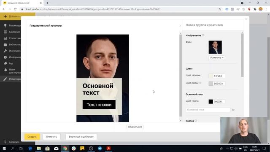Click Предварительный просмотр heading text
The height and width of the screenshot is (152, 270).
pos(46,25)
